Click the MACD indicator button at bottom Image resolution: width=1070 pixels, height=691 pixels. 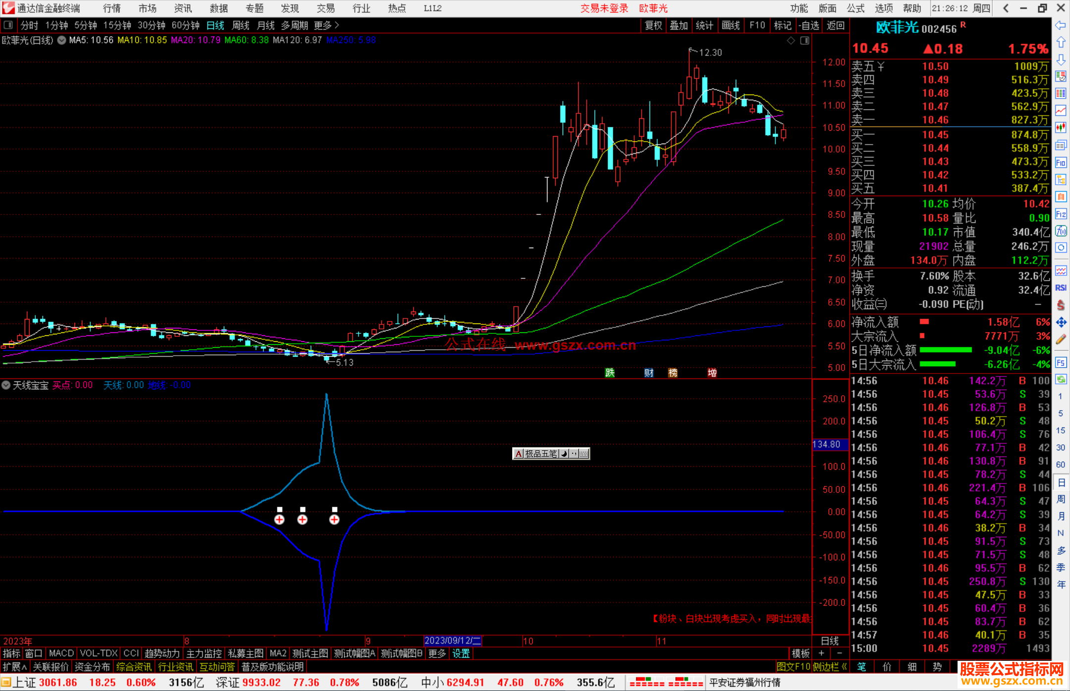(x=61, y=653)
